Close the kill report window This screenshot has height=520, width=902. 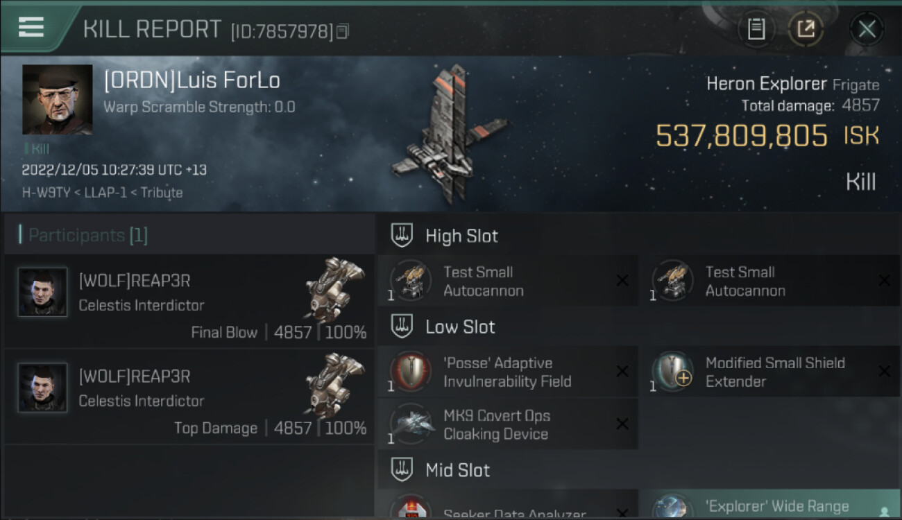click(x=867, y=29)
